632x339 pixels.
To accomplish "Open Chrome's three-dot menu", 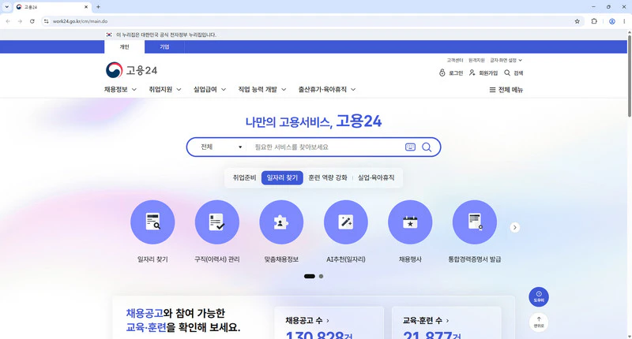I will pos(624,21).
